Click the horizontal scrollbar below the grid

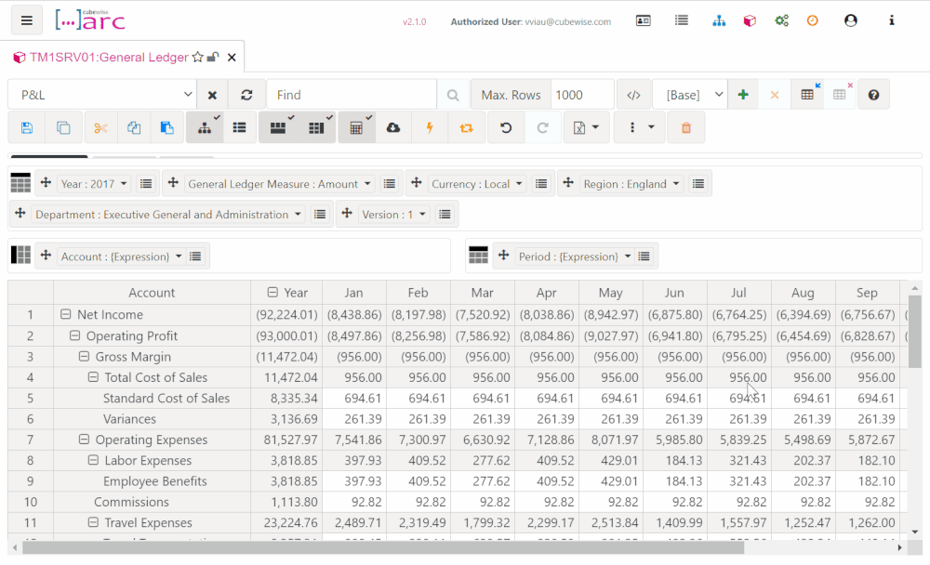[x=383, y=547]
